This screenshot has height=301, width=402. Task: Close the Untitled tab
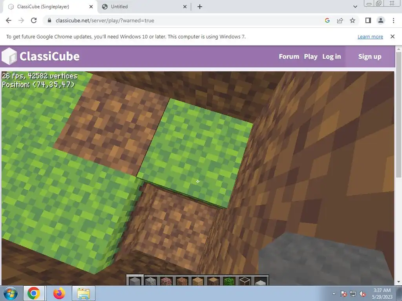click(x=185, y=7)
